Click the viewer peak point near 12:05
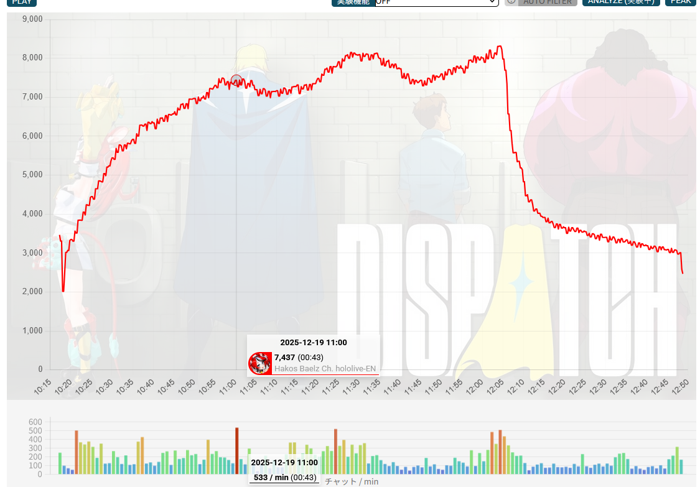The image size is (700, 487). tap(500, 46)
